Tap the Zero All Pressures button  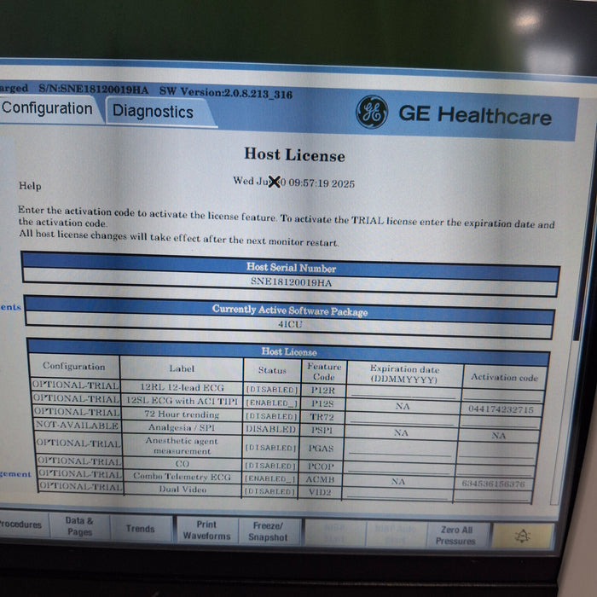[455, 535]
